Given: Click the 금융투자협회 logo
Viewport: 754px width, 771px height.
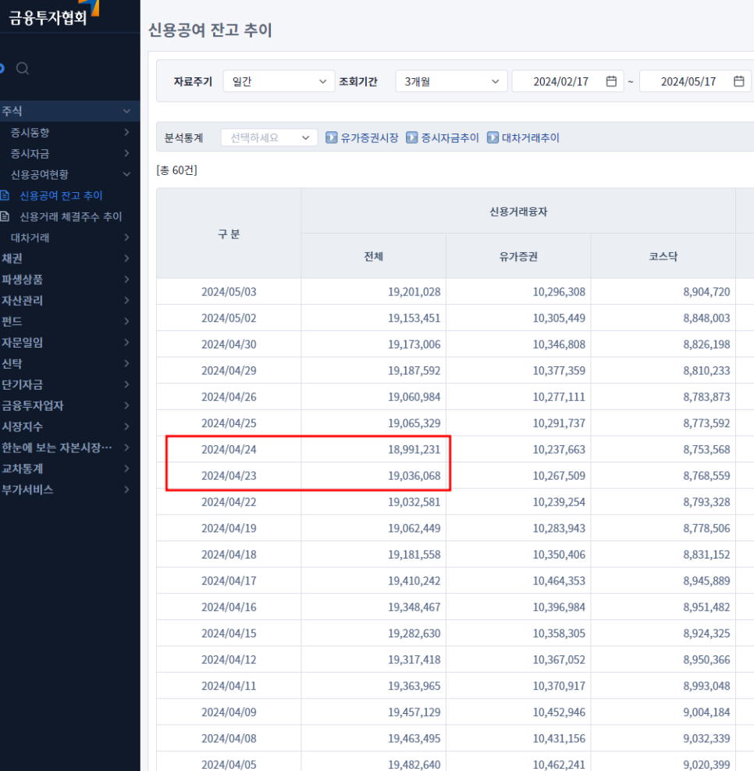Looking at the screenshot, I should [x=48, y=16].
